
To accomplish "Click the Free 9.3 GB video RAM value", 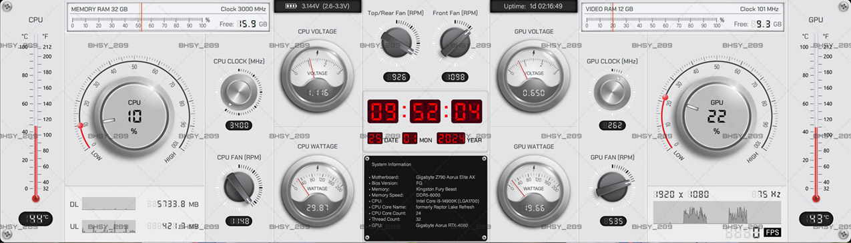I will pyautogui.click(x=757, y=24).
